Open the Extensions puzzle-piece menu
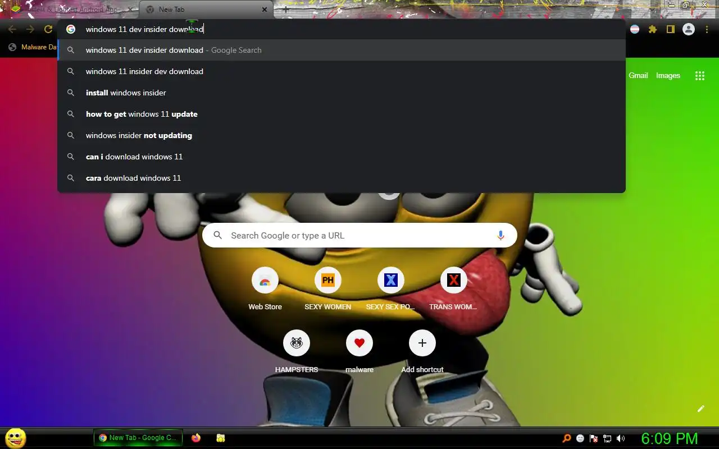 (x=653, y=29)
